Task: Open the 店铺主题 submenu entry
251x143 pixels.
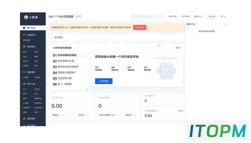Action: (x=26, y=40)
